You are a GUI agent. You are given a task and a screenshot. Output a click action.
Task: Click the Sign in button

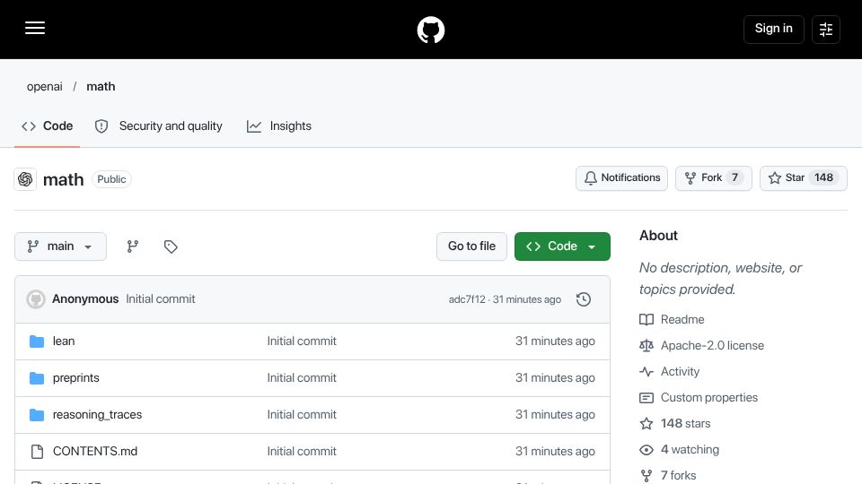tap(773, 29)
